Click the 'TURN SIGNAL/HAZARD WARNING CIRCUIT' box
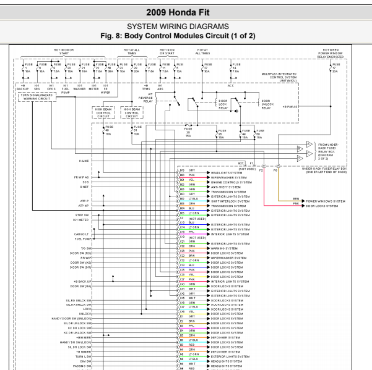Image resolution: width=372 pixels, height=370 pixels. (37, 97)
